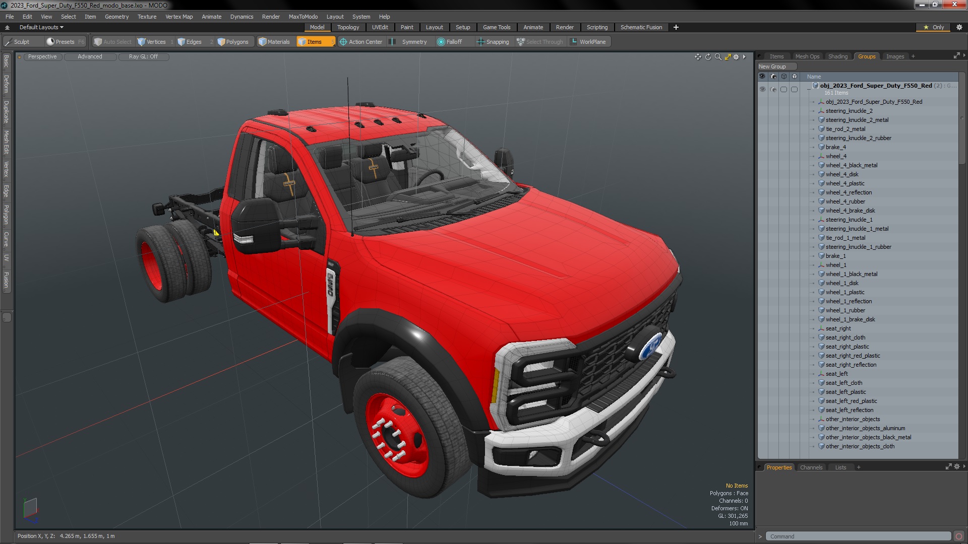Switch to the Images panel tab
Viewport: 968px width, 544px height.
(895, 56)
